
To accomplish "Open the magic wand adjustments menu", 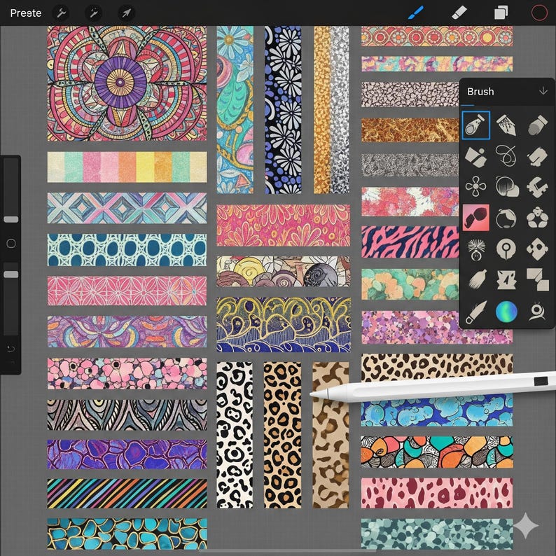I will tap(94, 13).
